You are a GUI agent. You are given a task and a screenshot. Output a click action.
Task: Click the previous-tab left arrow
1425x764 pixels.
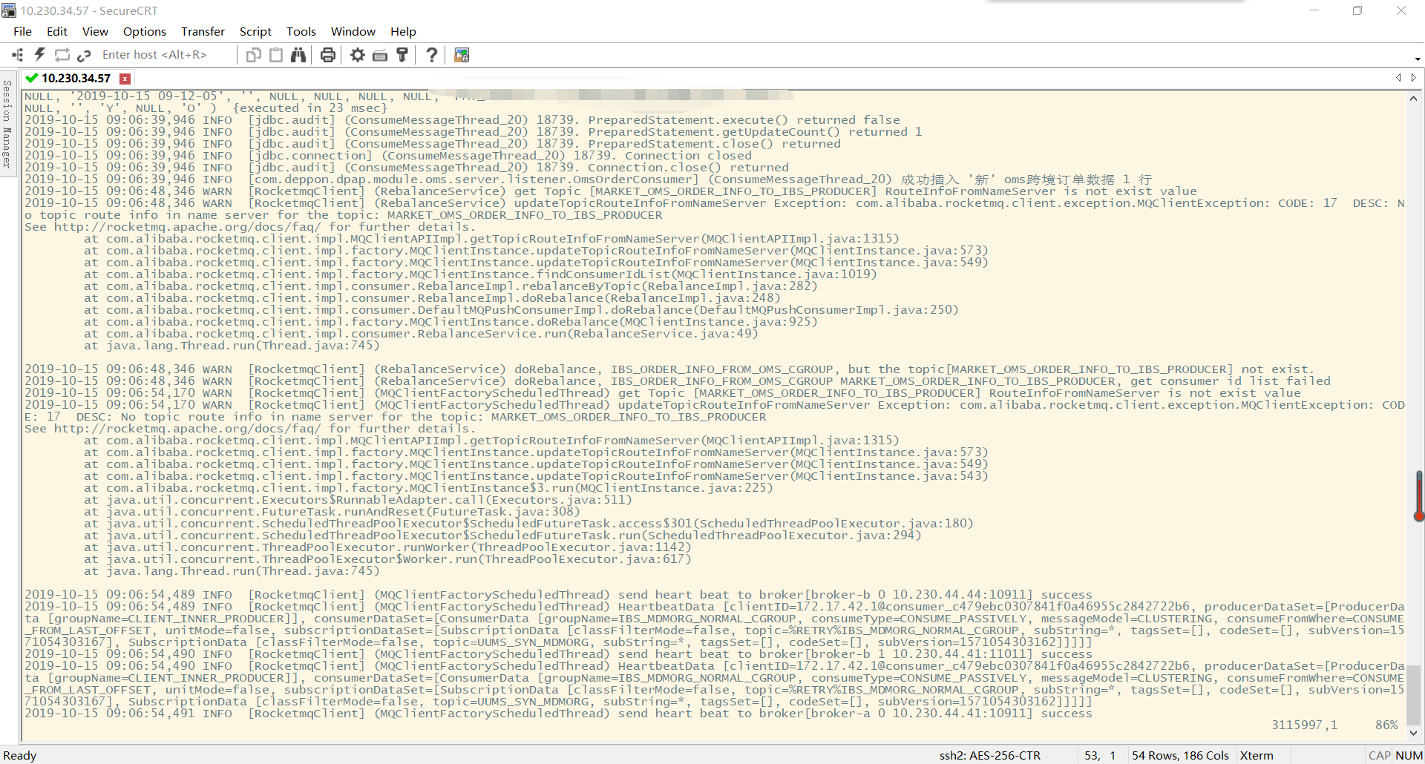pos(1398,78)
